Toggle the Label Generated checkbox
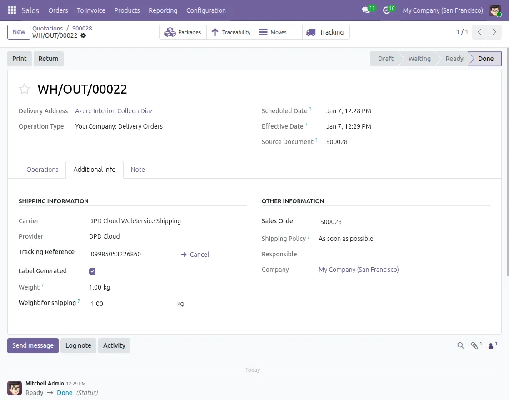 point(92,271)
